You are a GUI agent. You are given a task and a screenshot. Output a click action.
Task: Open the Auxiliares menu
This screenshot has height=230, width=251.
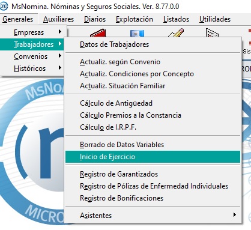pyautogui.click(x=58, y=19)
